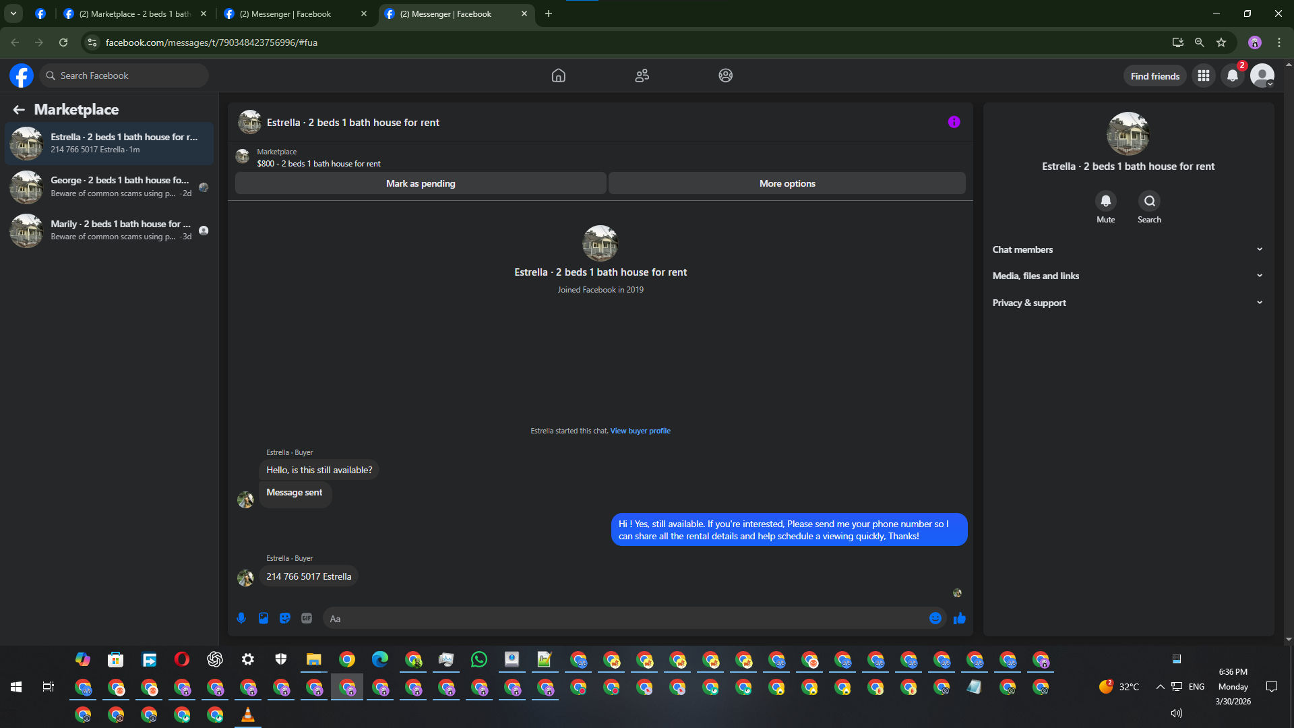Open Facebook notifications bell
This screenshot has width=1294, height=728.
tap(1233, 76)
